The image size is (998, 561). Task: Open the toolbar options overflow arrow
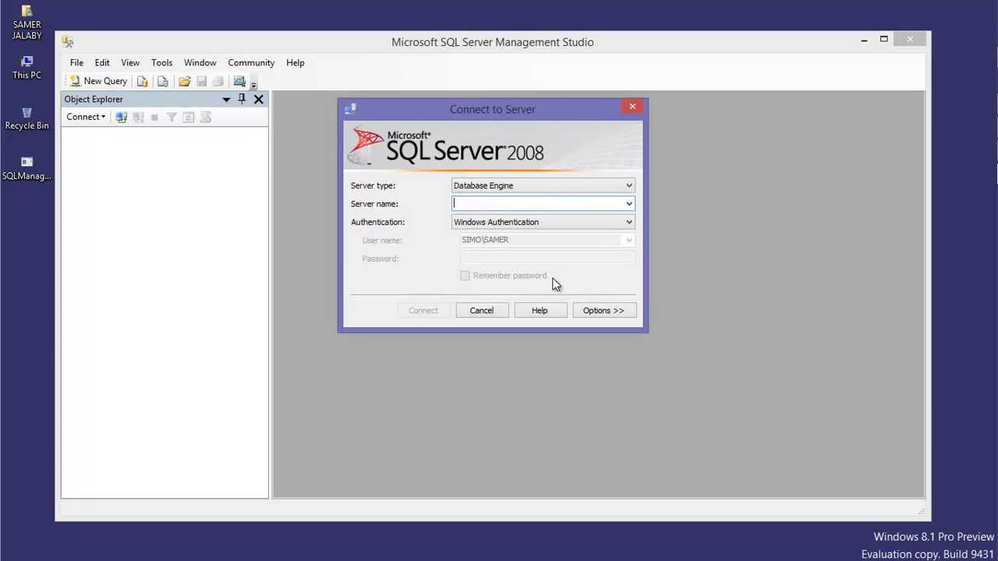pyautogui.click(x=253, y=84)
